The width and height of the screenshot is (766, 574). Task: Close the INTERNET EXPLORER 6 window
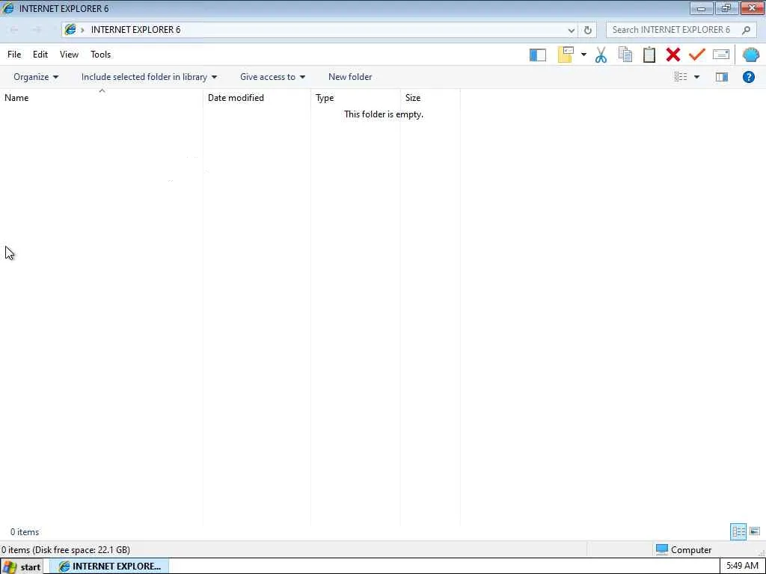tap(753, 8)
